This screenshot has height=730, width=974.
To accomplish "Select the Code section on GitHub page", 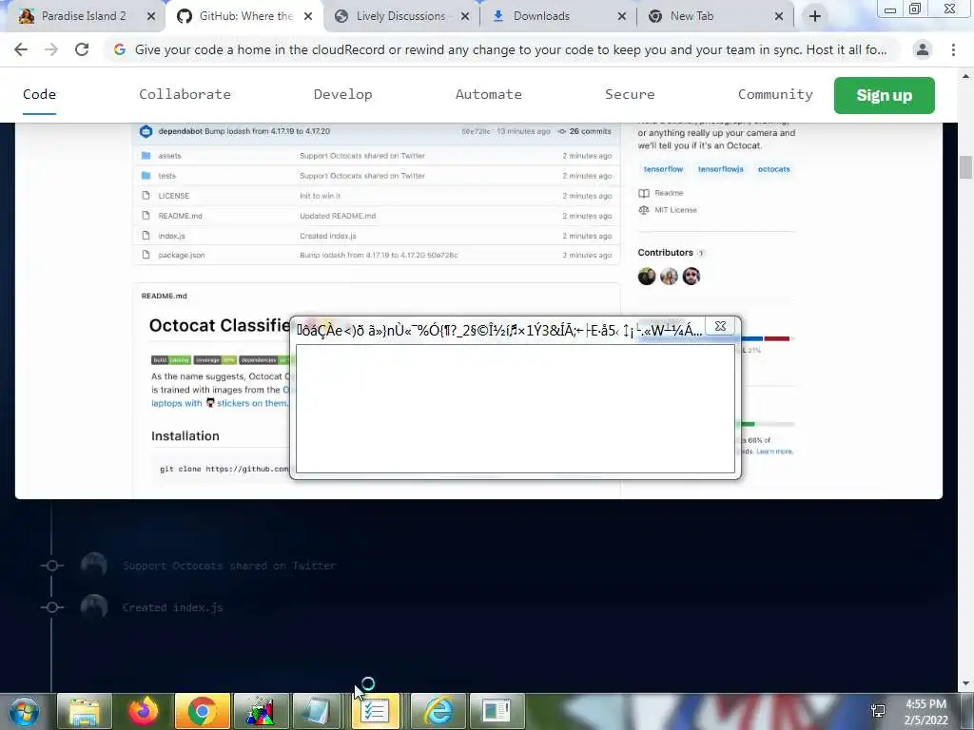I will (x=39, y=94).
